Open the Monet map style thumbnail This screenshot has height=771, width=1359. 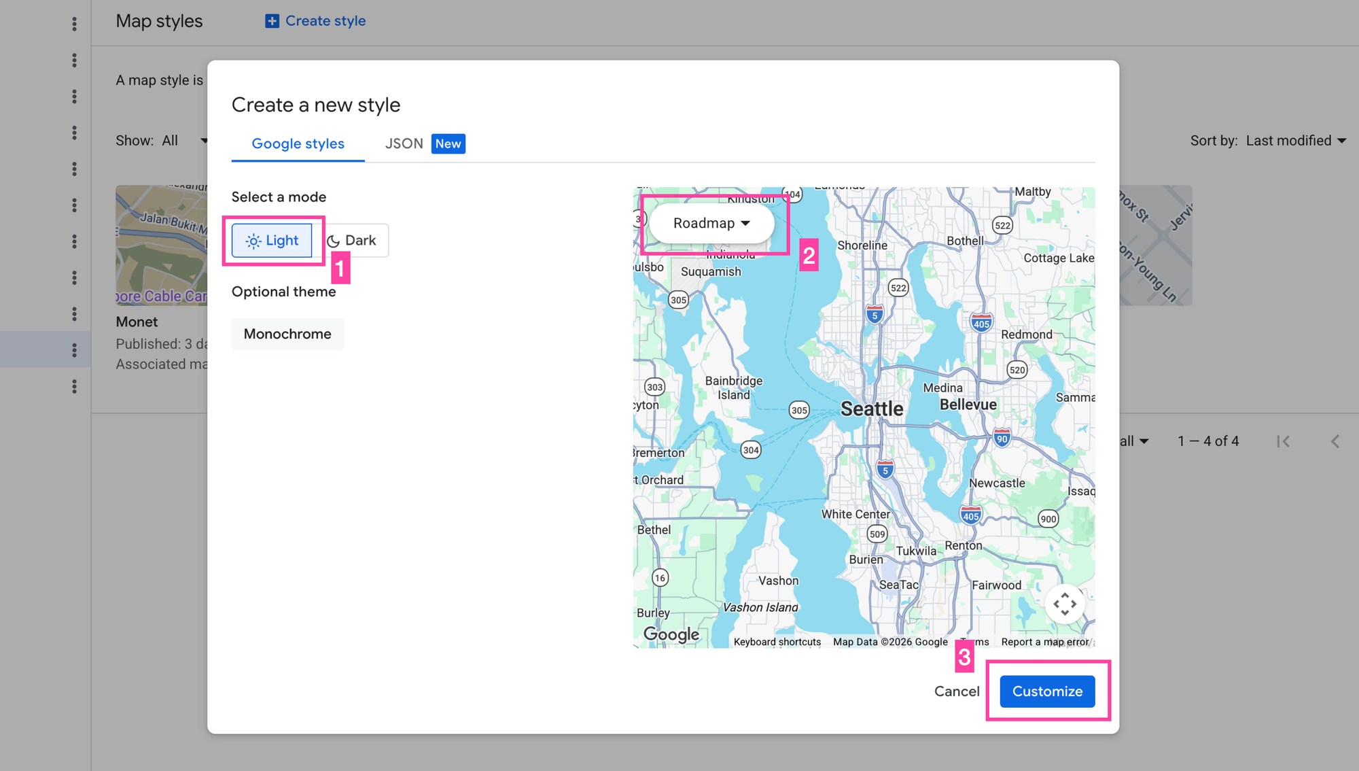[162, 245]
